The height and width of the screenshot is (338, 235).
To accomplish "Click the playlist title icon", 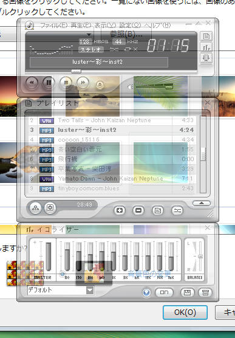I will point(29,103).
